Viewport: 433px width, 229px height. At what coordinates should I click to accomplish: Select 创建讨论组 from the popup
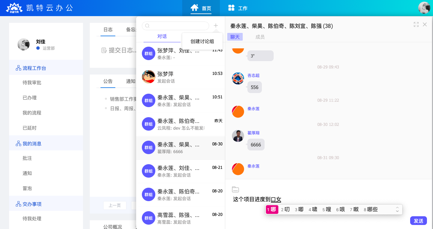click(x=202, y=41)
